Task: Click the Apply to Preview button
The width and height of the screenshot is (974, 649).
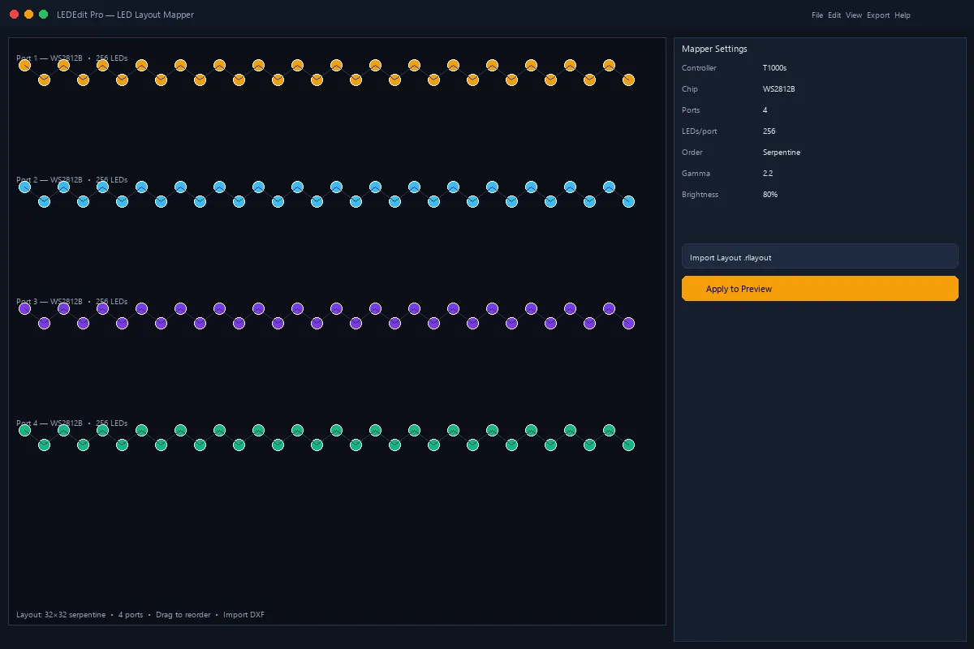Action: 820,289
